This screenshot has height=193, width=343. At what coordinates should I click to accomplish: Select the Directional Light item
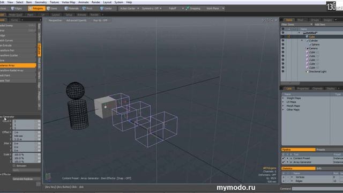click(x=317, y=71)
